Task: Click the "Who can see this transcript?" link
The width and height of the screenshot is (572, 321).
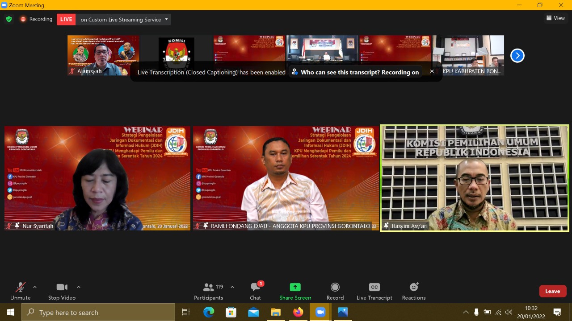Action: pos(355,72)
